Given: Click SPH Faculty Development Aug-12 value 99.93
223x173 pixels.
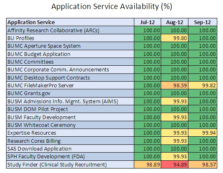Looking at the screenshot, I should pyautogui.click(x=175, y=156).
